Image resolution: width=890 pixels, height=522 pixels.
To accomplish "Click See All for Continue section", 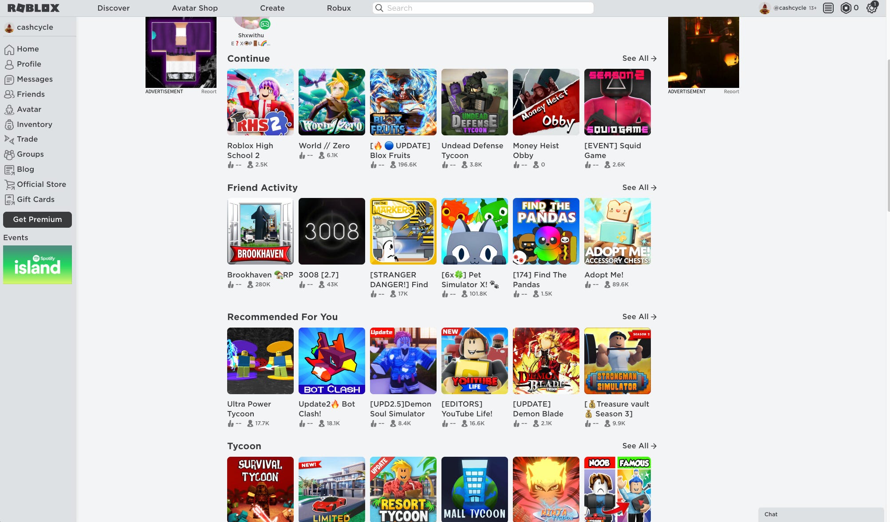I will coord(639,59).
